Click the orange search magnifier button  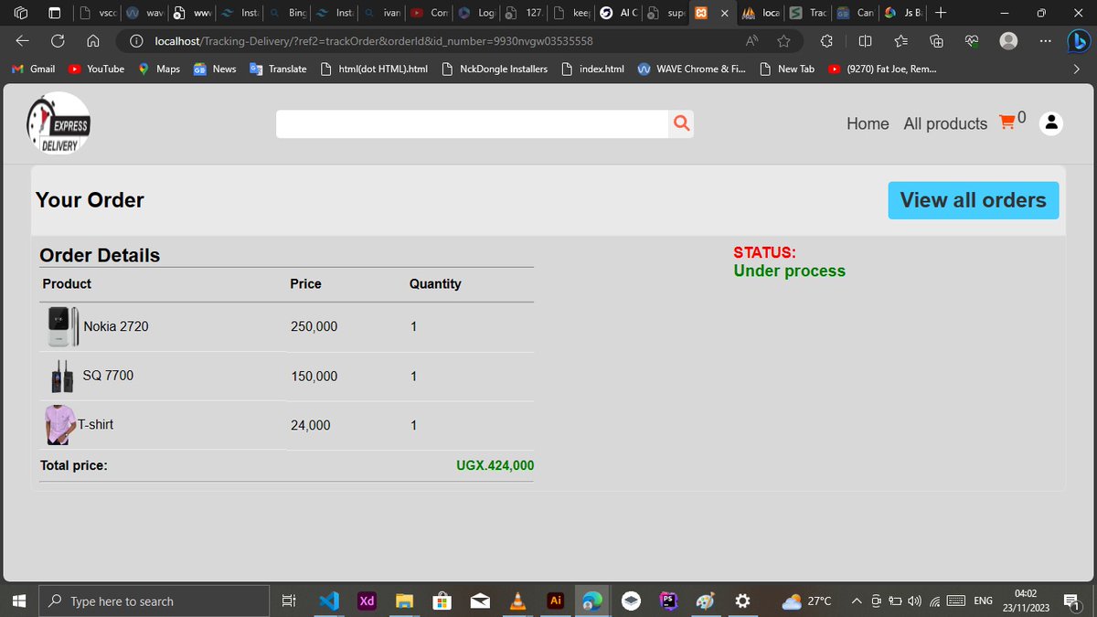(681, 123)
